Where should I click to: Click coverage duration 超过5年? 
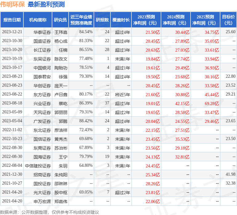pyautogui.click(x=123, y=104)
